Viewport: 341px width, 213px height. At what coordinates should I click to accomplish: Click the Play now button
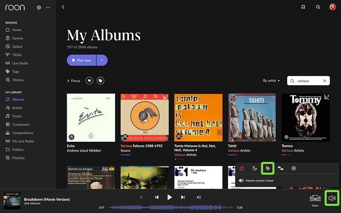point(82,60)
